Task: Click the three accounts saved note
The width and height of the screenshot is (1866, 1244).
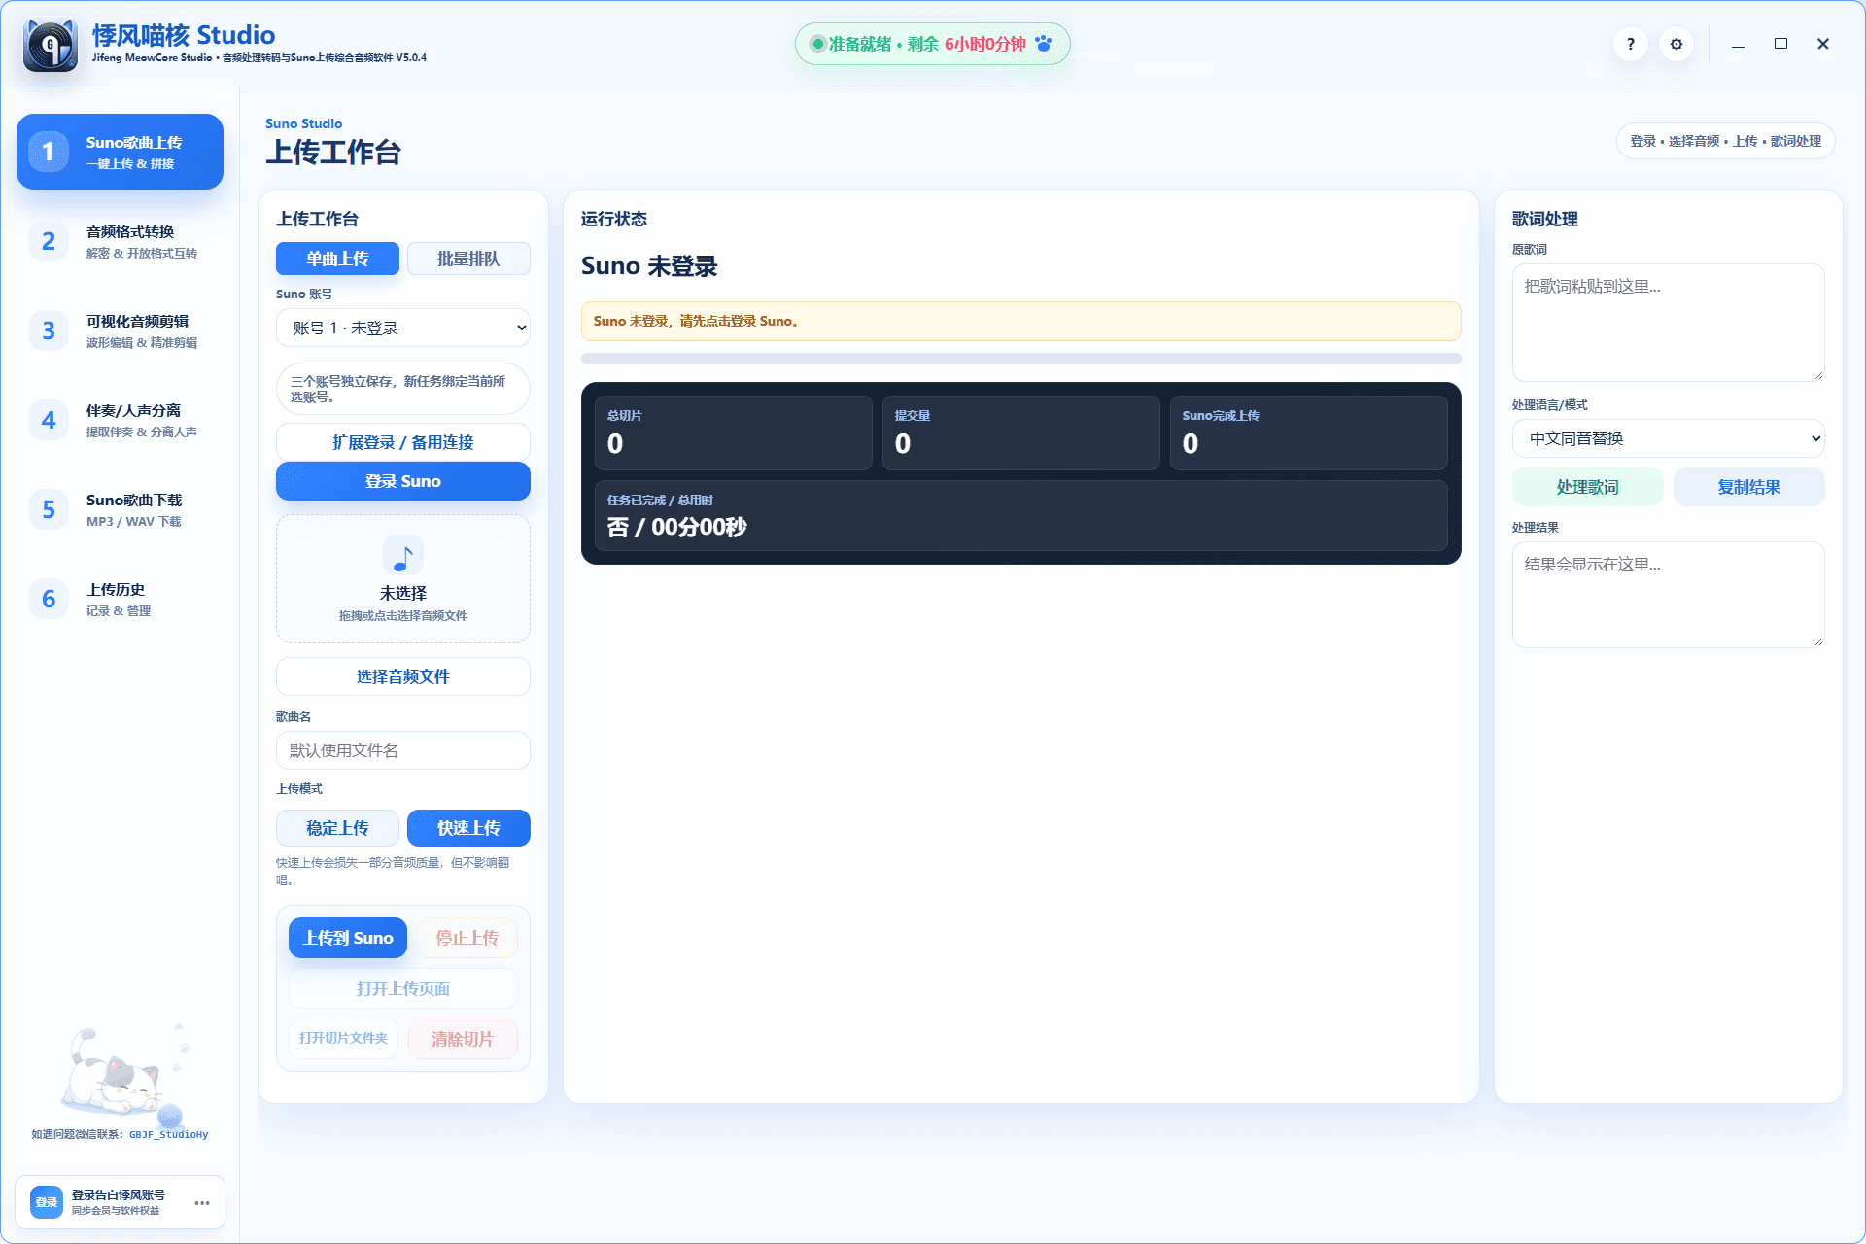Action: pos(403,389)
